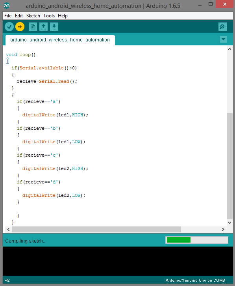235x286 pixels.
Task: Click the horizontal scrollbar right arrow
Action: click(223, 229)
